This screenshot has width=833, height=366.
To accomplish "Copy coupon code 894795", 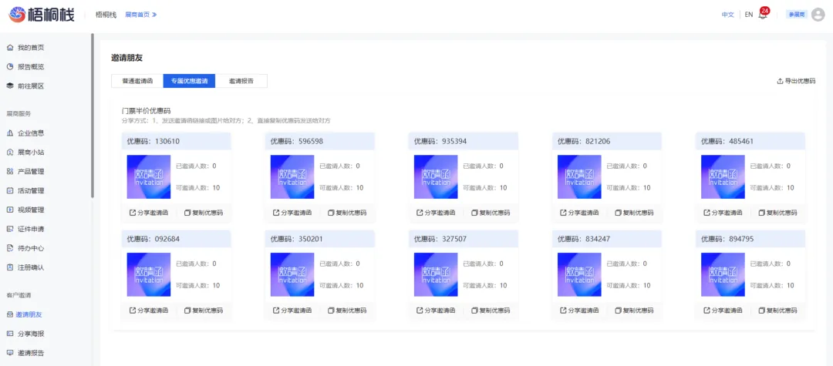I will coord(777,311).
